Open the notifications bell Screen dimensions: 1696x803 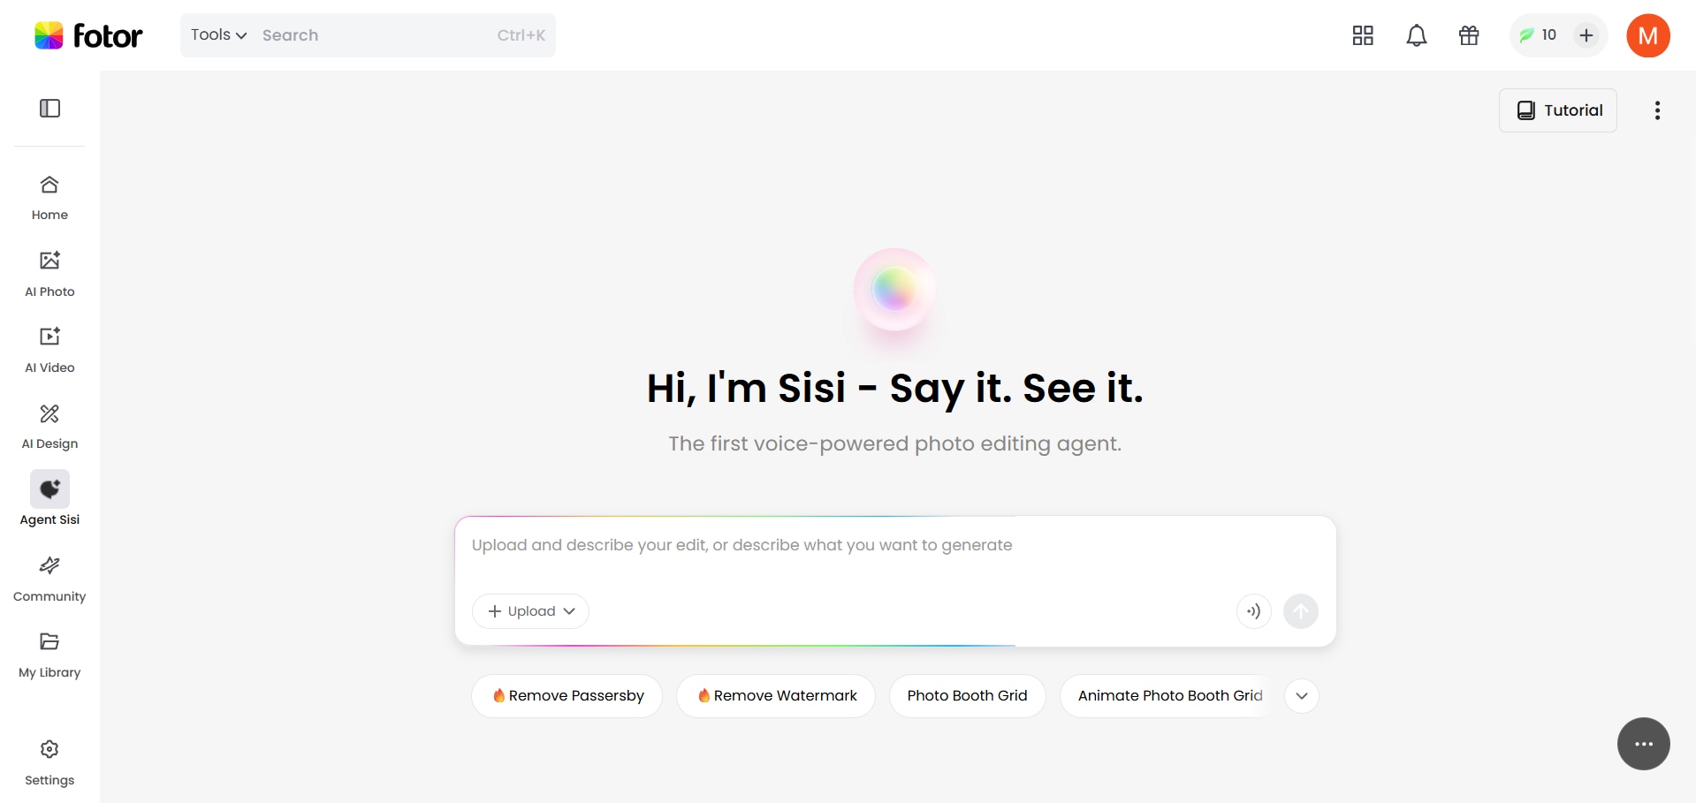click(x=1416, y=35)
